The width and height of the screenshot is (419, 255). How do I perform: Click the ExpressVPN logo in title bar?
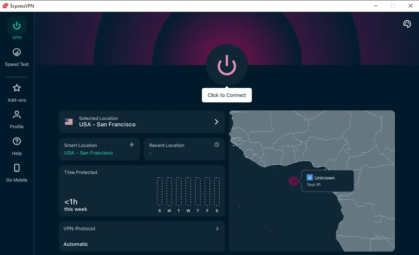[x=5, y=6]
